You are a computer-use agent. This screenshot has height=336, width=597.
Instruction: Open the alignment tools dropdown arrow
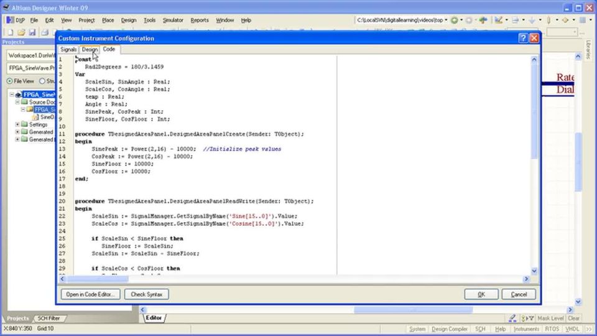point(523,20)
